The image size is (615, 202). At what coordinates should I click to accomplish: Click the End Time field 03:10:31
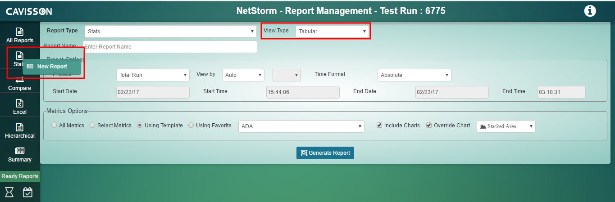[561, 92]
